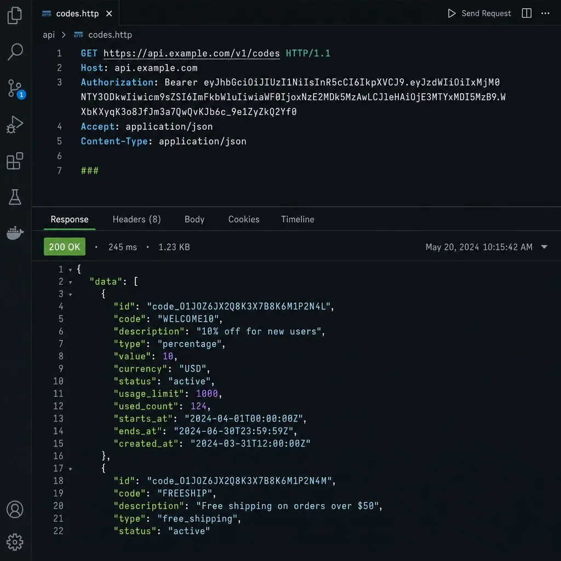This screenshot has width=561, height=561.
Task: Click editor line number 3
Action: [x=59, y=82]
